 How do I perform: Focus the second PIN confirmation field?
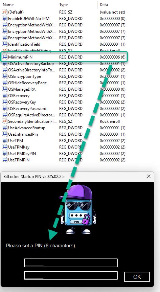click(71, 275)
